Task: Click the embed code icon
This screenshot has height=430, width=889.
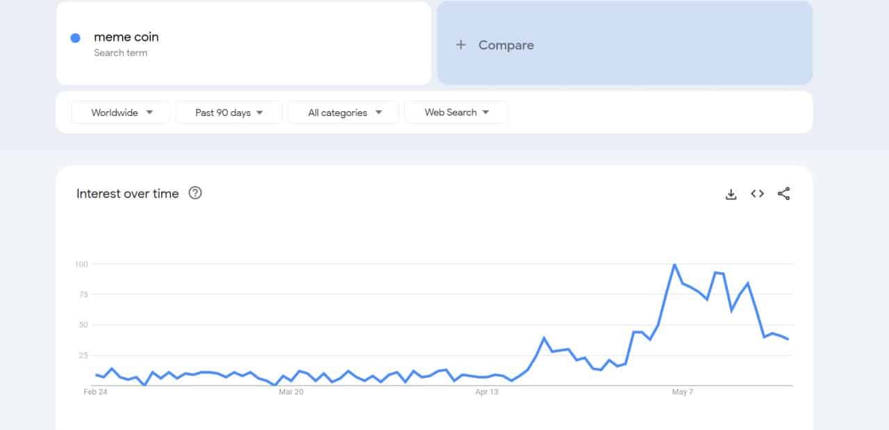Action: tap(757, 194)
